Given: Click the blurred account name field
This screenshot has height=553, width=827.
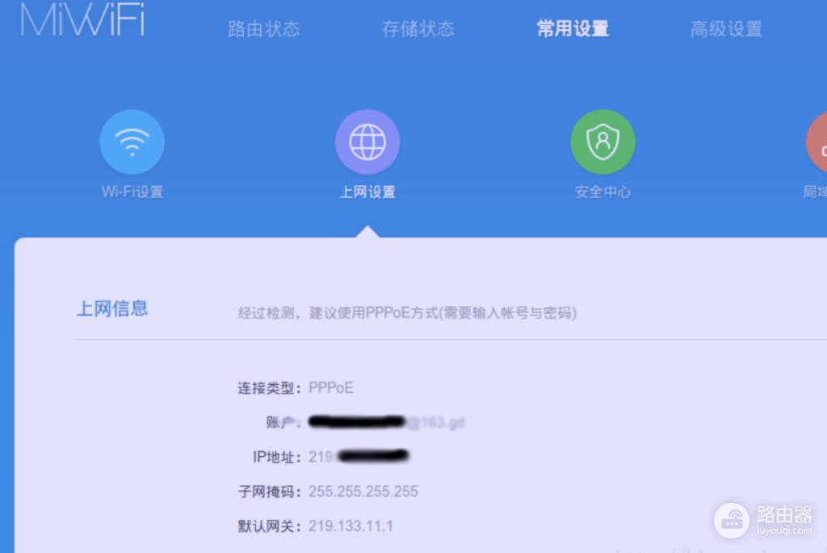Looking at the screenshot, I should [x=358, y=421].
